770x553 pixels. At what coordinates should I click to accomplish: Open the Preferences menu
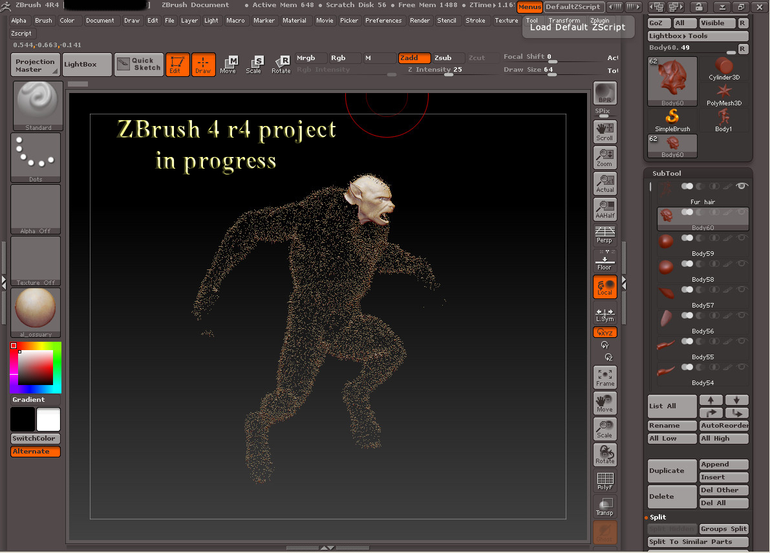383,21
